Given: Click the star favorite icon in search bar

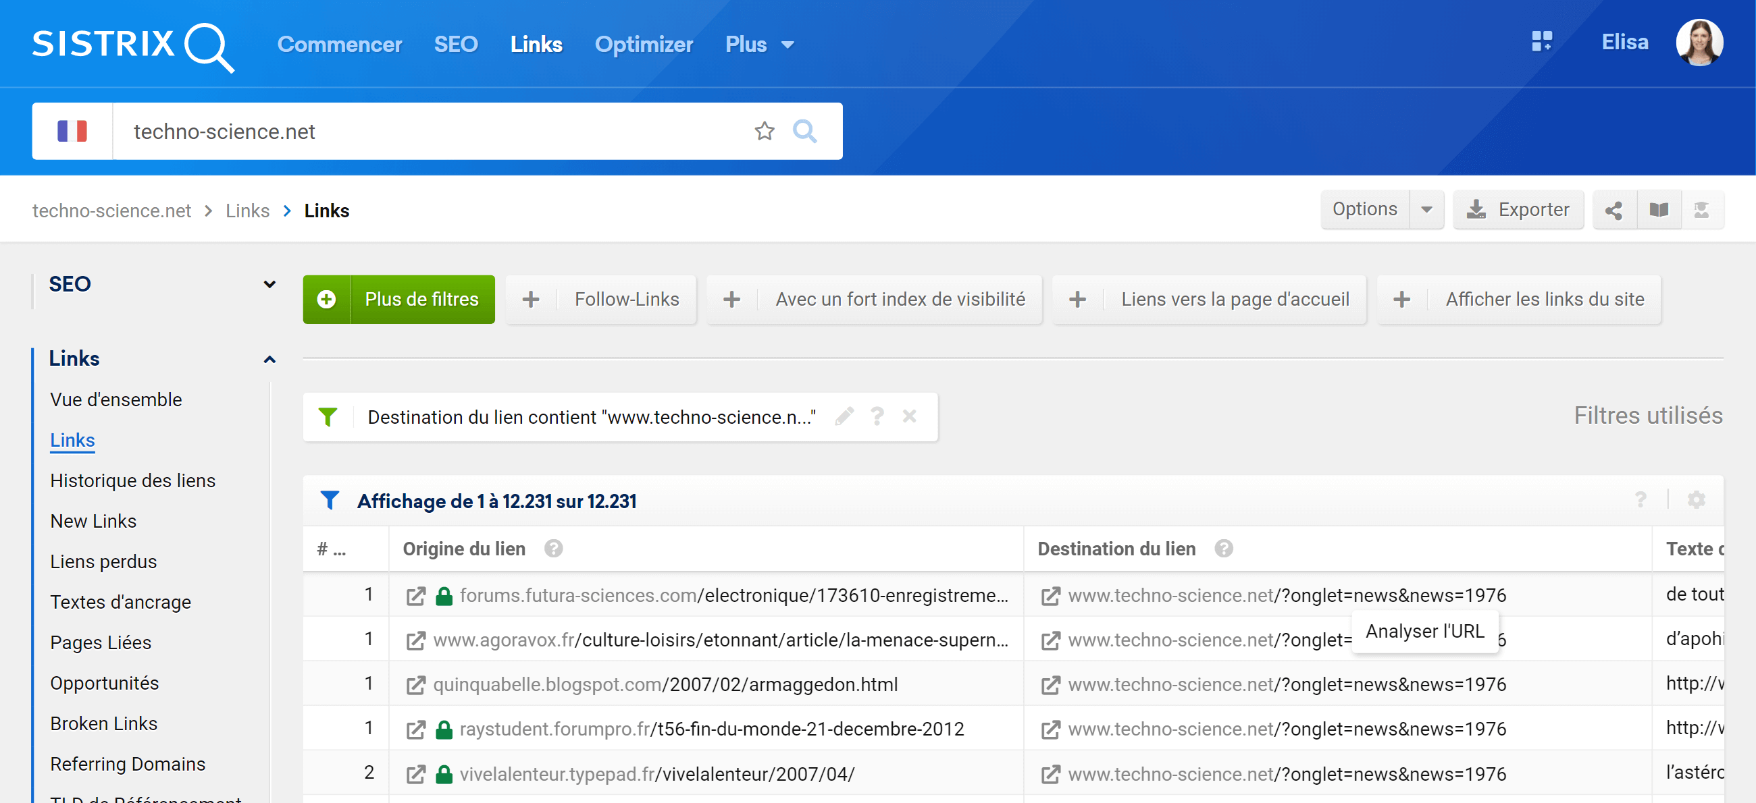Looking at the screenshot, I should point(764,131).
